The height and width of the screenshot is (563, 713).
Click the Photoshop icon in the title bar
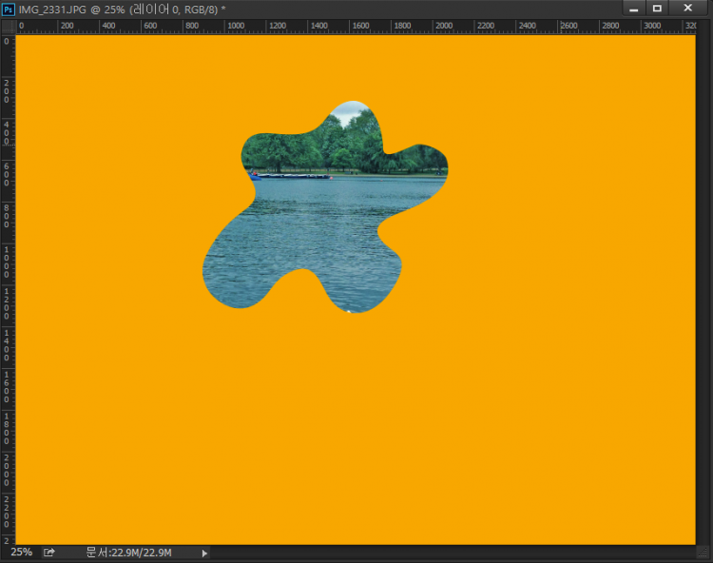(9, 8)
